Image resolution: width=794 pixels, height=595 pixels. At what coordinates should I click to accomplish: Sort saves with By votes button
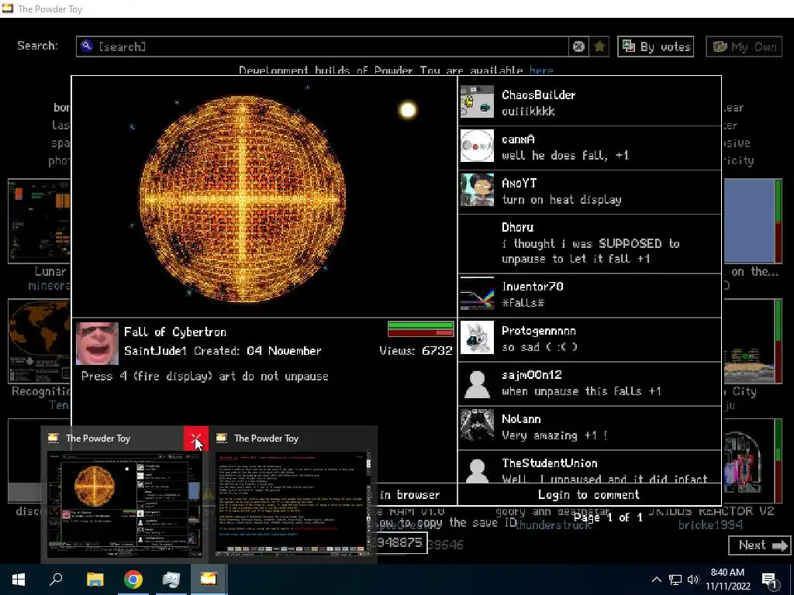(x=655, y=46)
